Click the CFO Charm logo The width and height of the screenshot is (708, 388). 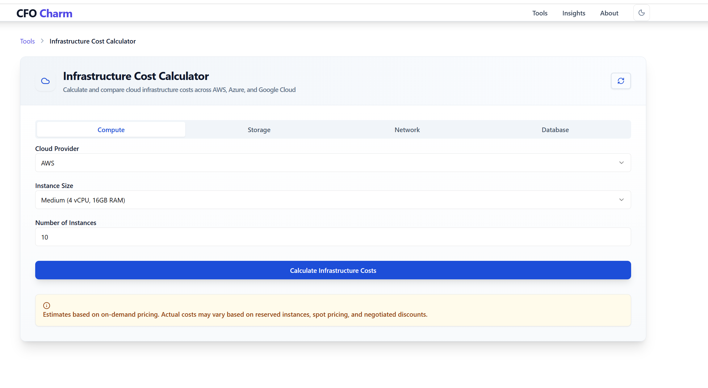tap(44, 13)
